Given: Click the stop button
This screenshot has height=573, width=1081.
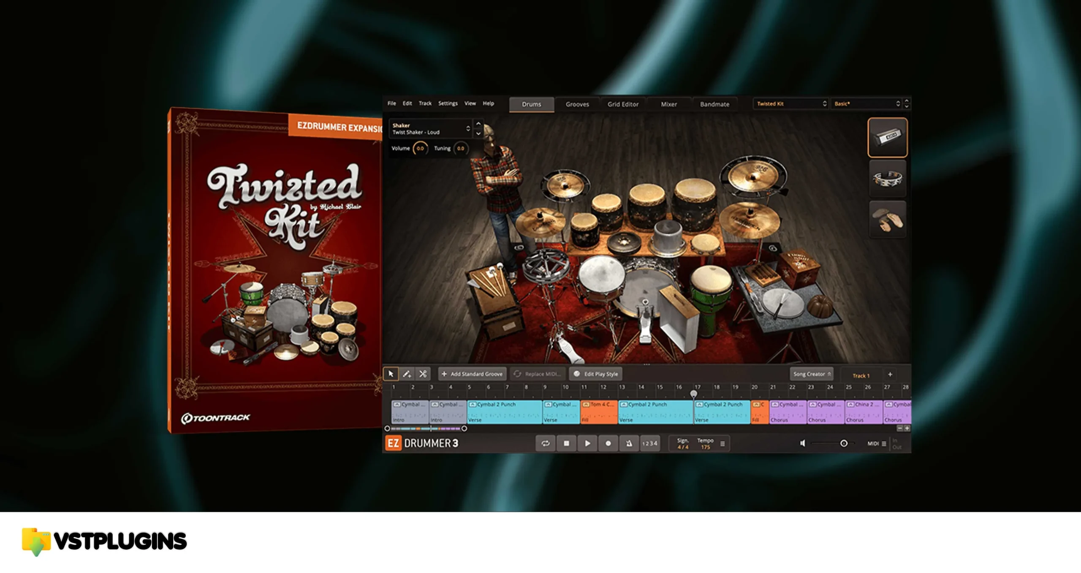Looking at the screenshot, I should pyautogui.click(x=566, y=443).
